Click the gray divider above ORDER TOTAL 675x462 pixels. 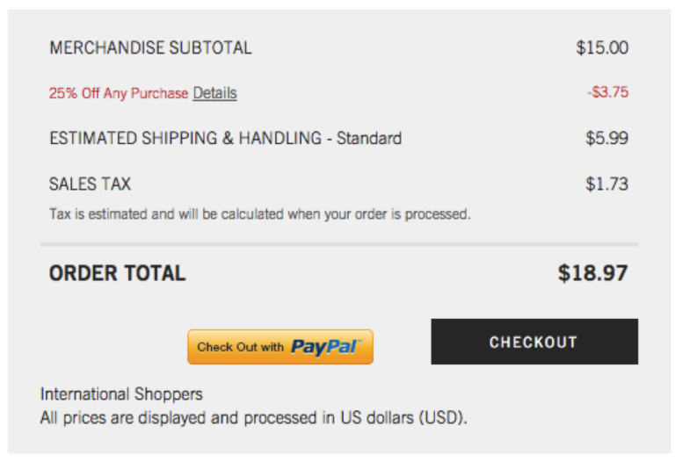click(x=338, y=244)
